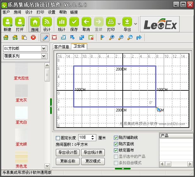Click the 统计 (Statistics) chart icon

point(62,22)
